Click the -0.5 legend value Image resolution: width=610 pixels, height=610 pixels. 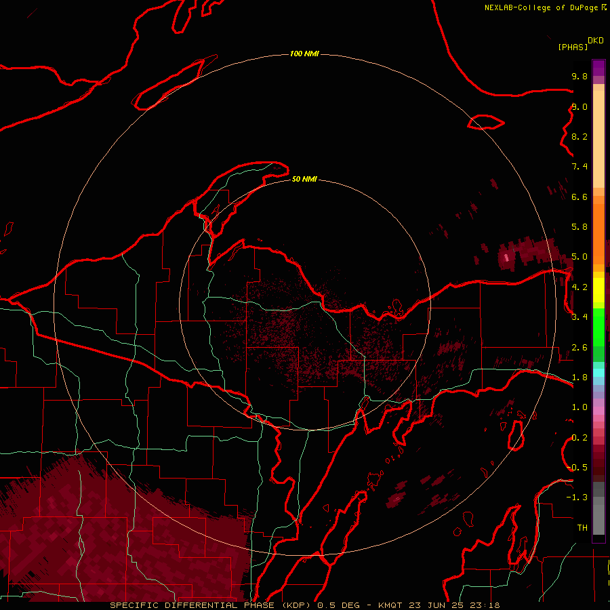(x=577, y=468)
